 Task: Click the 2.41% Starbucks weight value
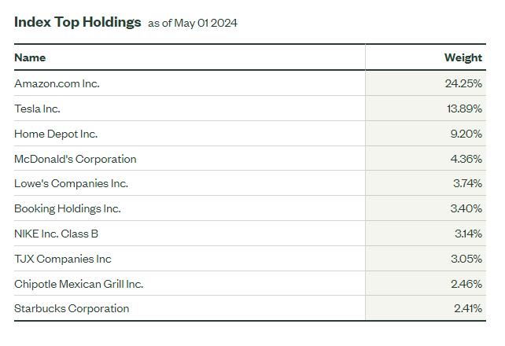[467, 308]
